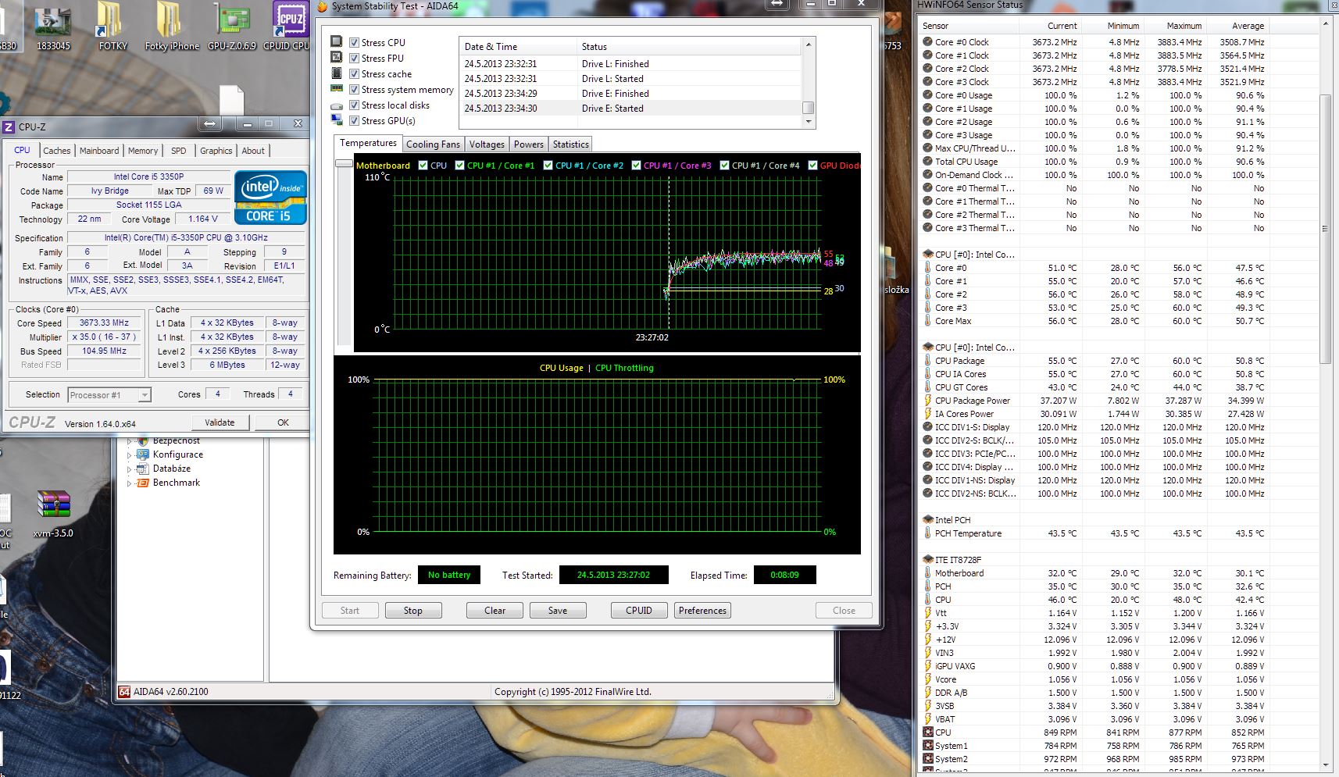
Task: Click the CPU-Z title bar logo icon
Action: [x=9, y=127]
